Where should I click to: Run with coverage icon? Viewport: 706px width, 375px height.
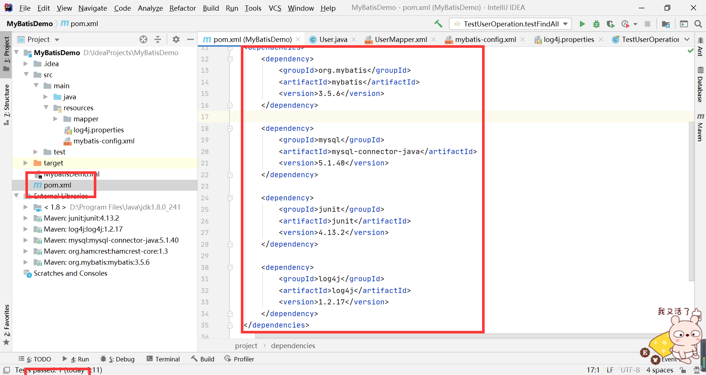610,24
